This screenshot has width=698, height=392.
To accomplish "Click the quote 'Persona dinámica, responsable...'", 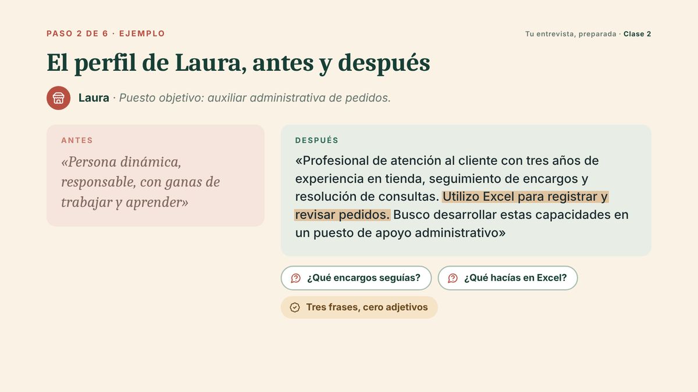I will click(x=140, y=182).
